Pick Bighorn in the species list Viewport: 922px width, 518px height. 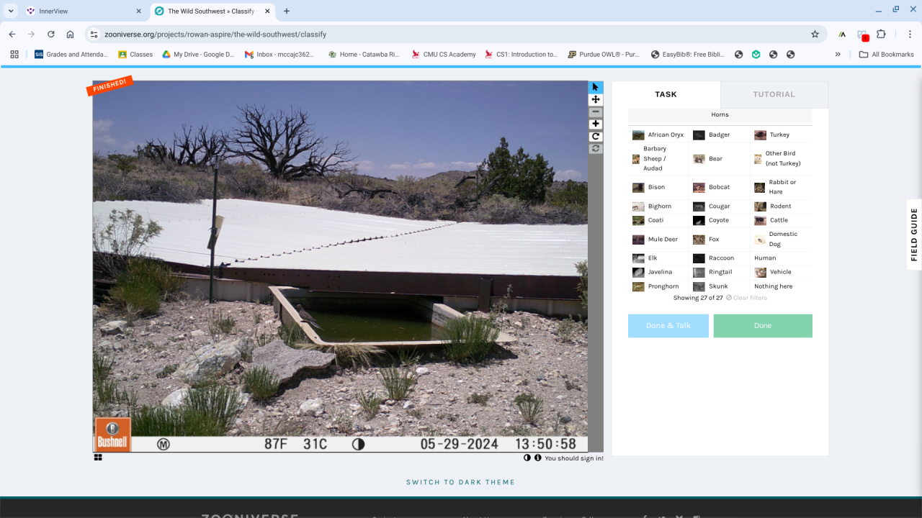click(x=658, y=206)
